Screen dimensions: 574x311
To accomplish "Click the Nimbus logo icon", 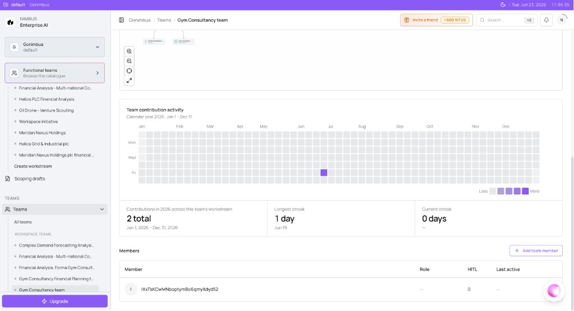I will 10,22.
